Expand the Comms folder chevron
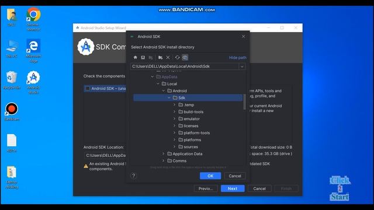This screenshot has height=210, width=374. pyautogui.click(x=164, y=161)
